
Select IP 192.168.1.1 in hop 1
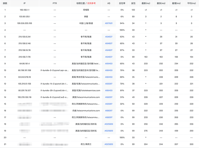[24, 10]
